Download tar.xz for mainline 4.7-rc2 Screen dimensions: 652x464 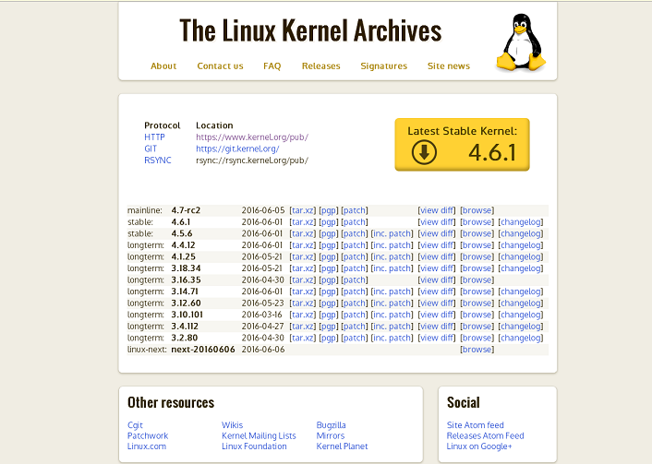pyautogui.click(x=303, y=210)
